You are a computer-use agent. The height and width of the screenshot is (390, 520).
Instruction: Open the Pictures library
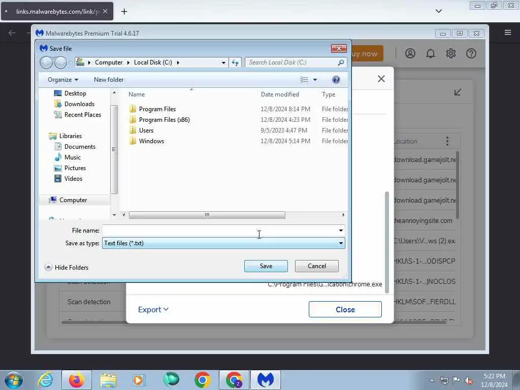coord(75,168)
